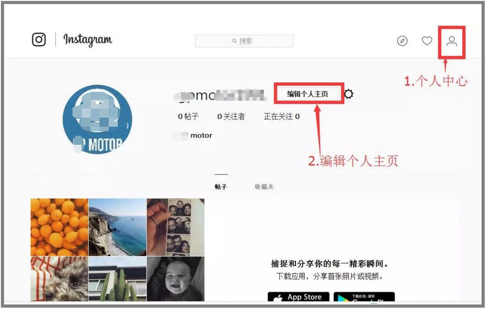Switch to the 收藏夹 saved tab
The height and width of the screenshot is (309, 487).
click(264, 187)
